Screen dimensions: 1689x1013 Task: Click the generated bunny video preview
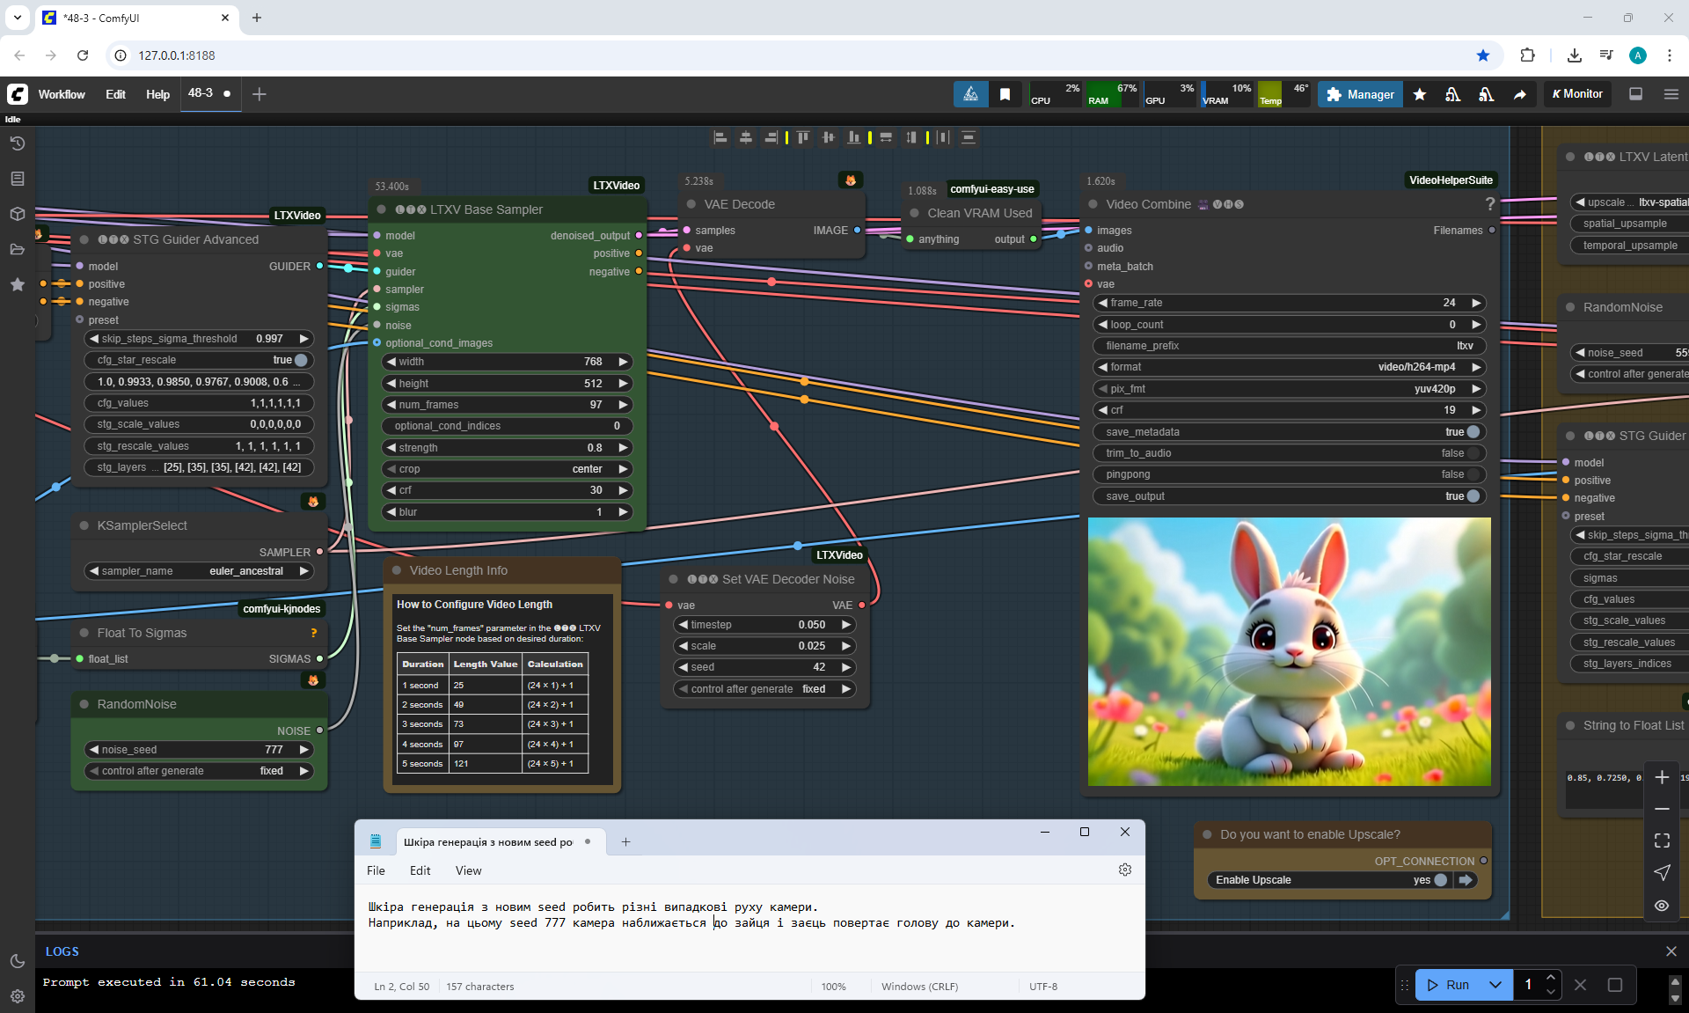pos(1289,651)
